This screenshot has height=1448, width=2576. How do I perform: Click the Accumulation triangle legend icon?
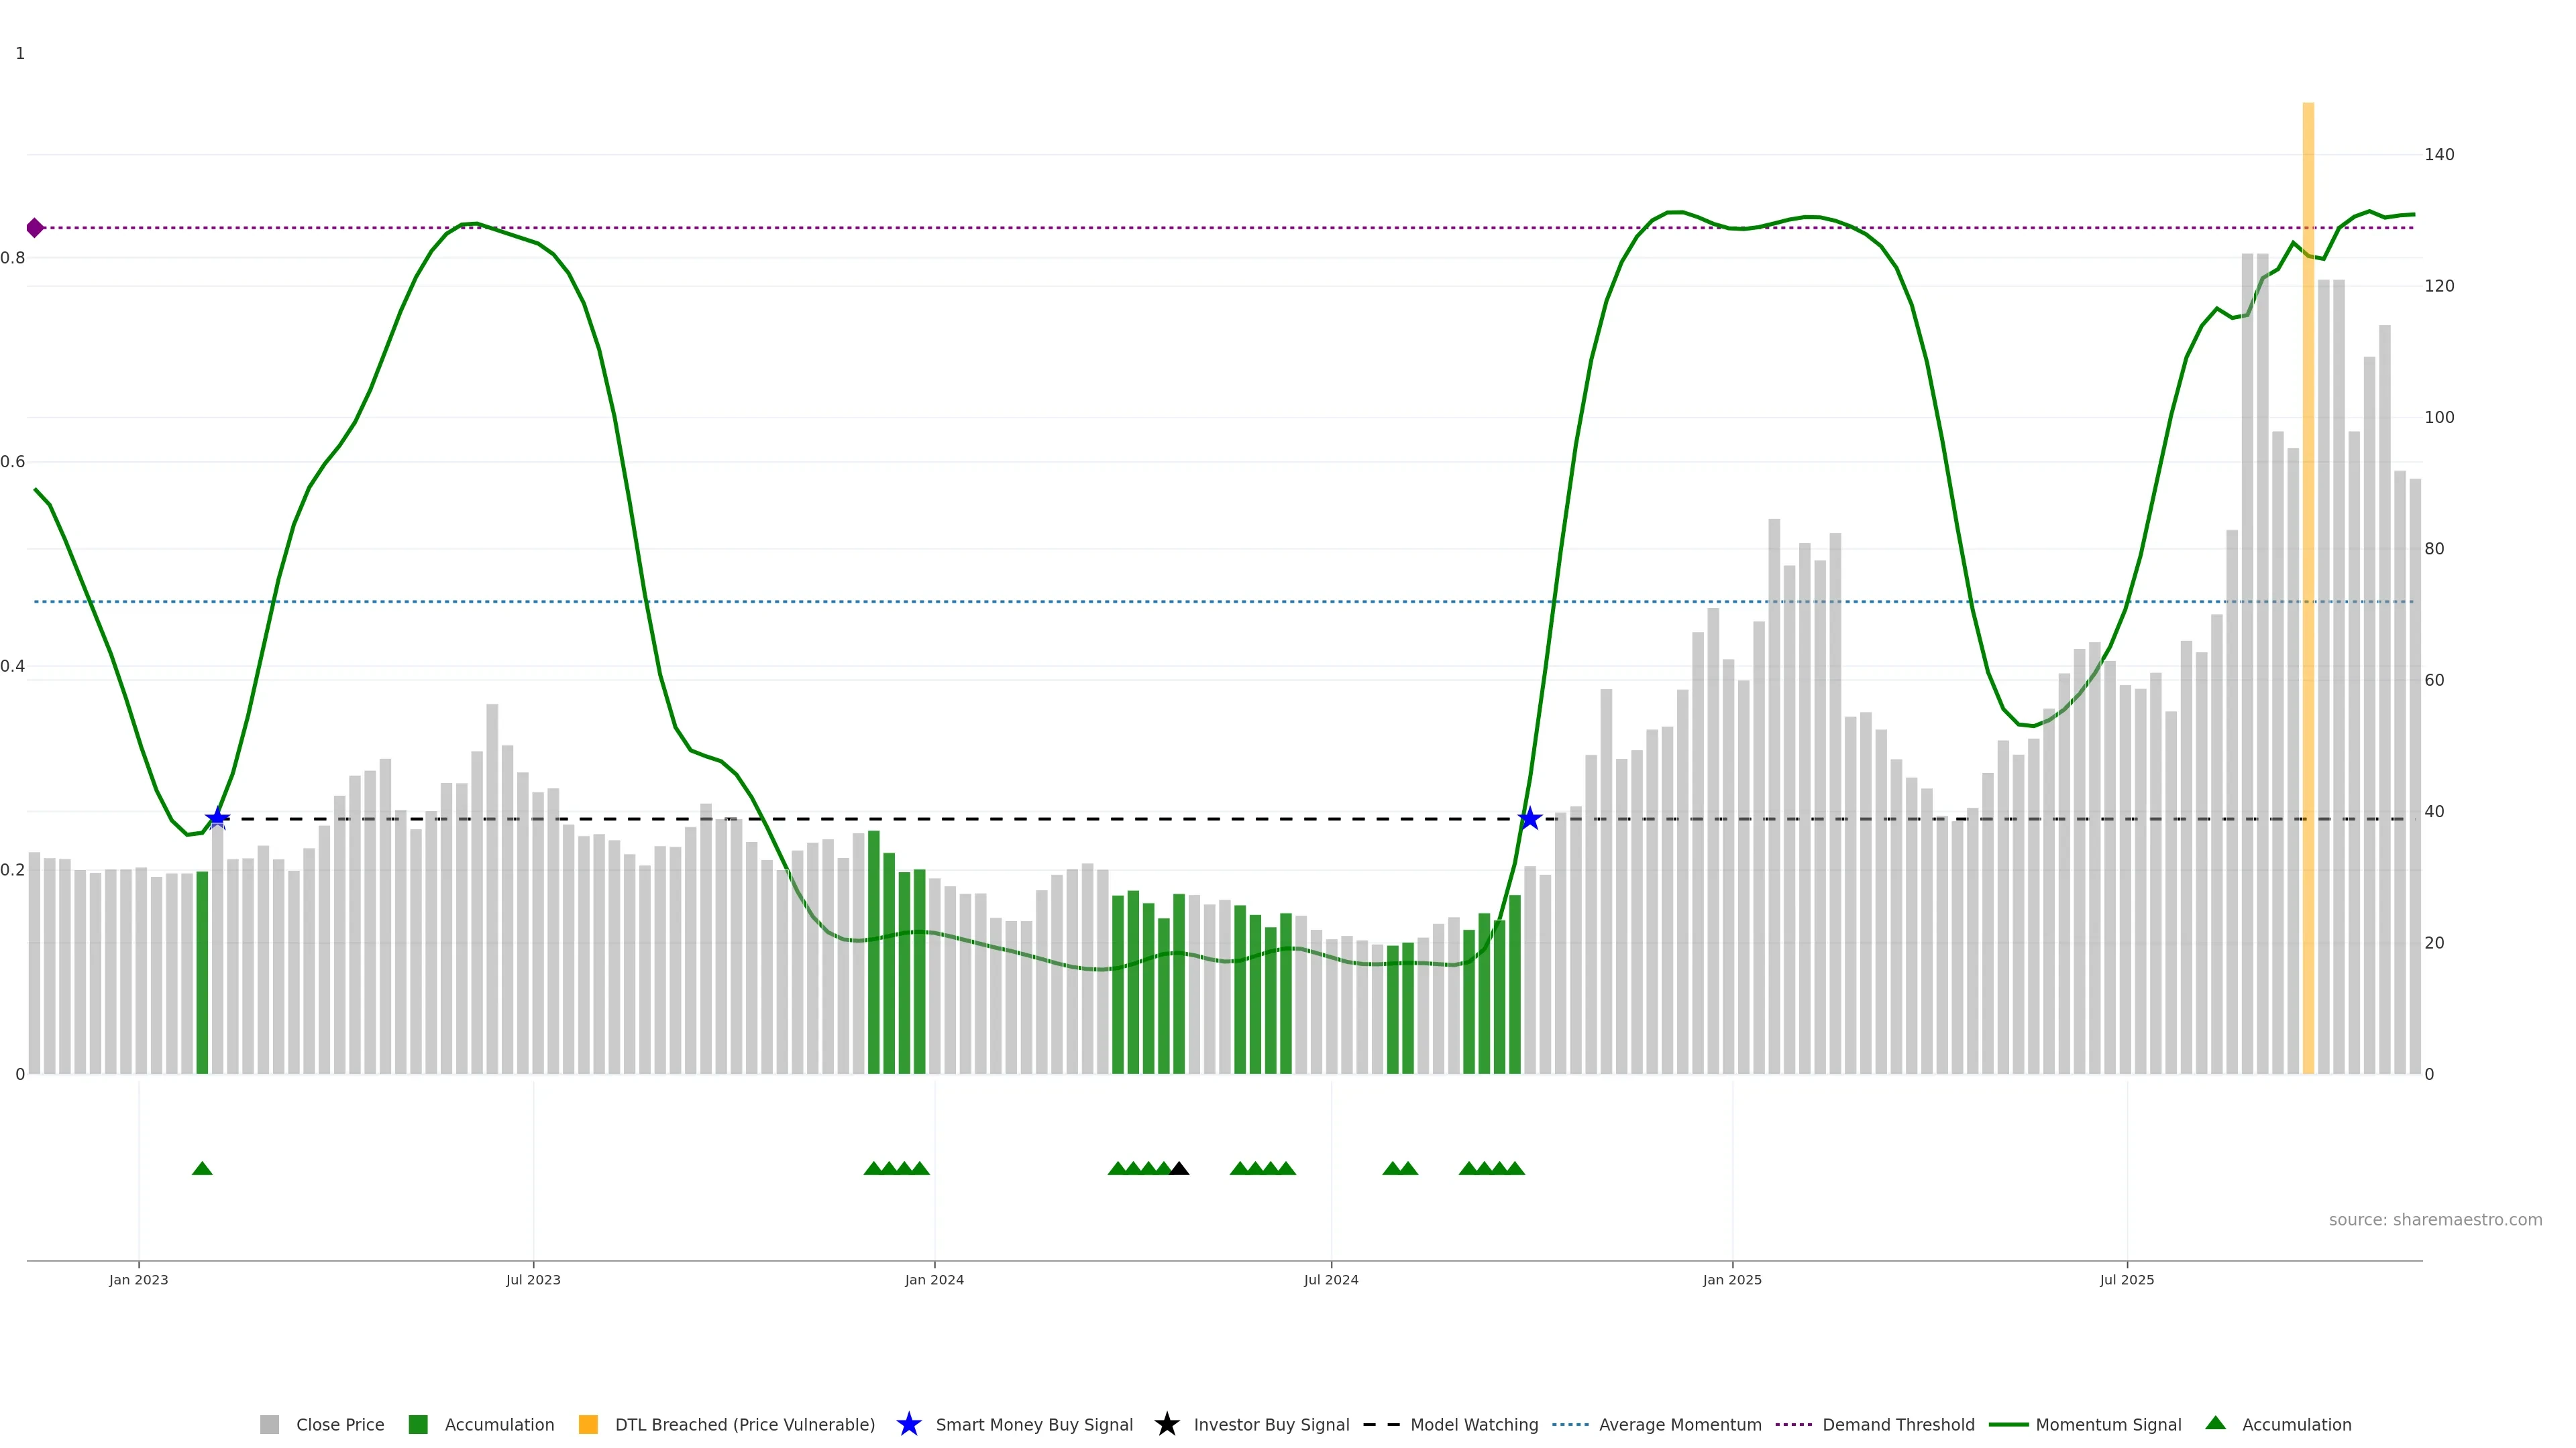(x=2215, y=1423)
